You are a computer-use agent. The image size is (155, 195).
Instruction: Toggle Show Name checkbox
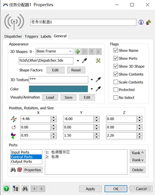[x=116, y=50]
